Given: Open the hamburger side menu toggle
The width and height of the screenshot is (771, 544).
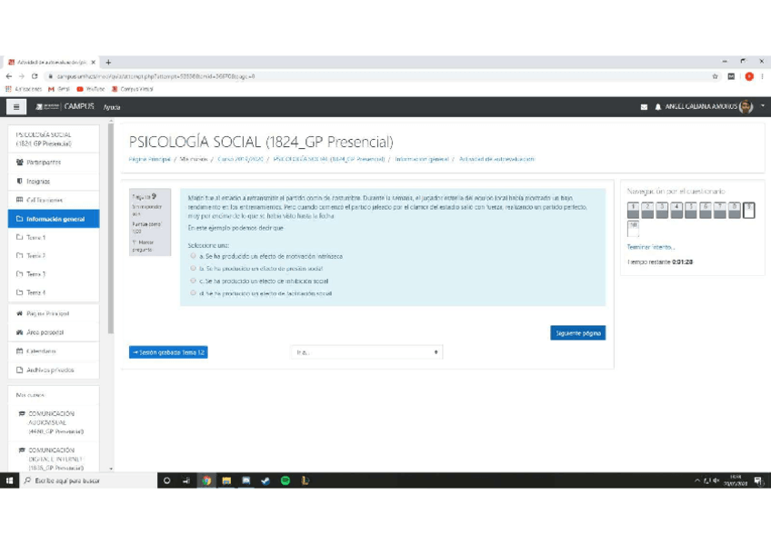Looking at the screenshot, I should [x=16, y=106].
